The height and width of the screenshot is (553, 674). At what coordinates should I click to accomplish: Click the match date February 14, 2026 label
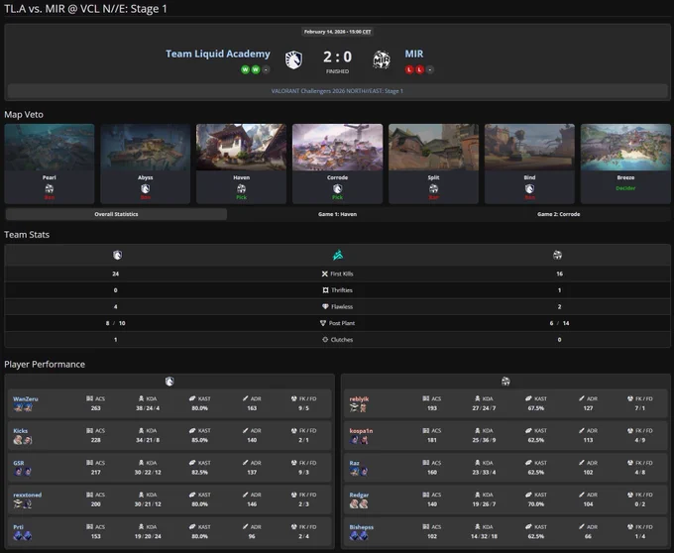pos(337,32)
